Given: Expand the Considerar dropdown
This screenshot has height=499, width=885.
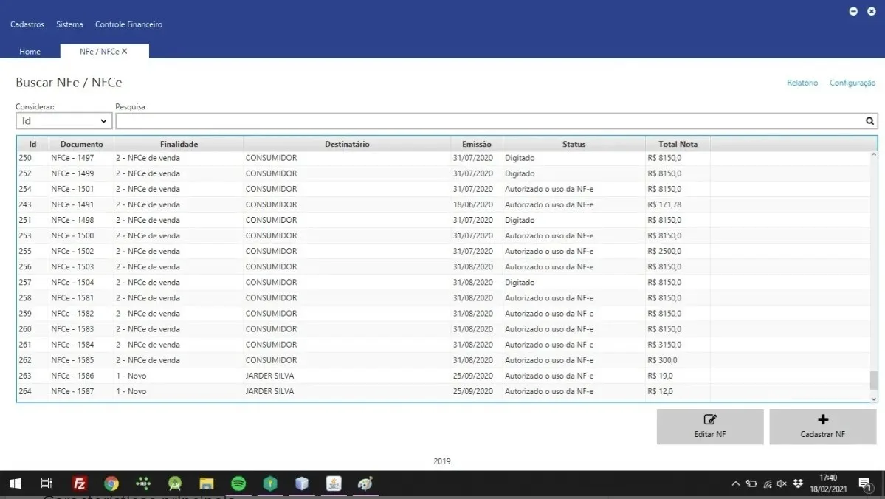Looking at the screenshot, I should (63, 121).
